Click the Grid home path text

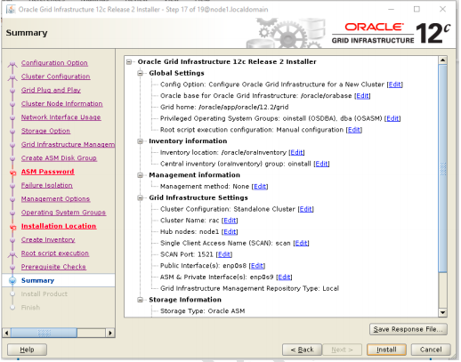coord(224,107)
